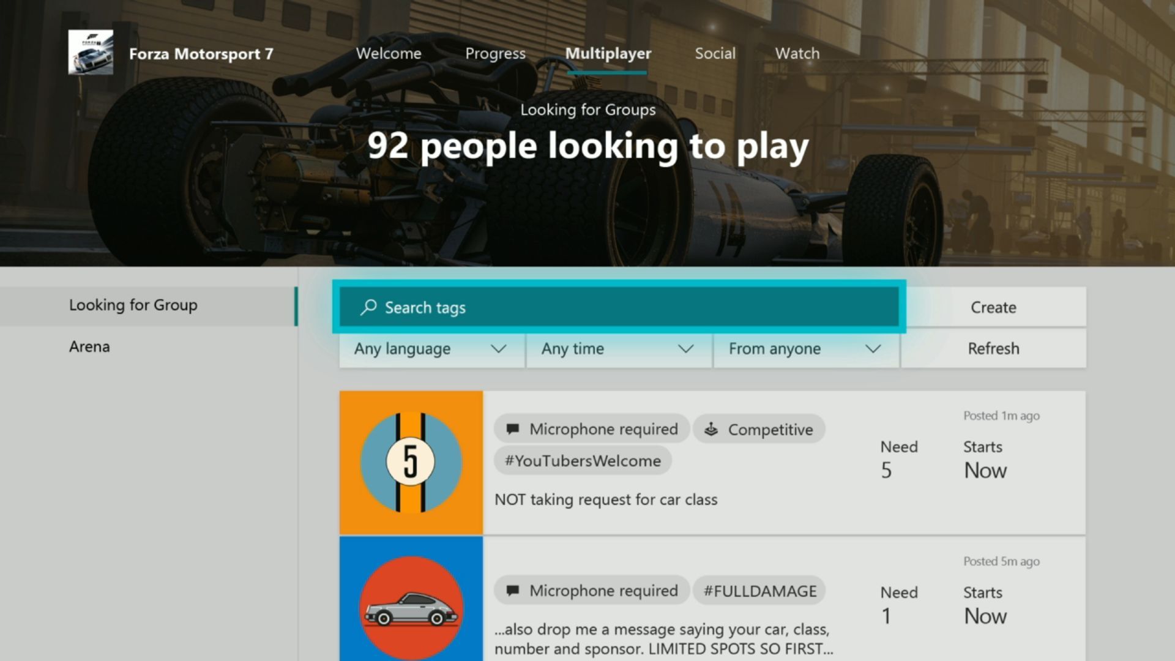Toggle the #FULLDAMAGE tag filter
1175x661 pixels.
[x=759, y=591]
